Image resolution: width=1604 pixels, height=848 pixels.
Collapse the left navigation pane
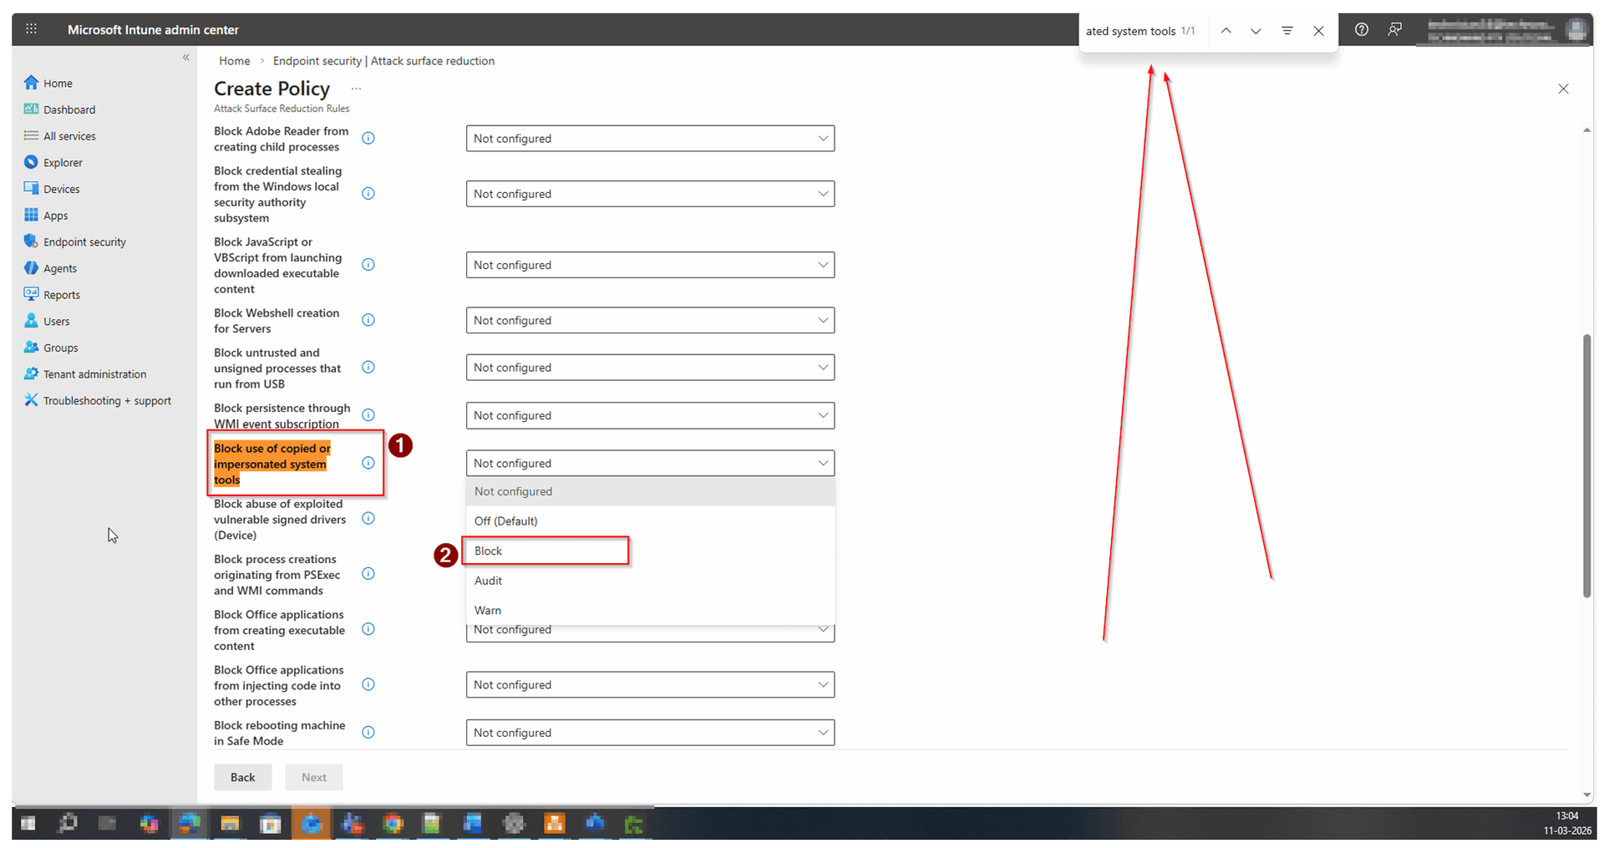click(x=186, y=58)
